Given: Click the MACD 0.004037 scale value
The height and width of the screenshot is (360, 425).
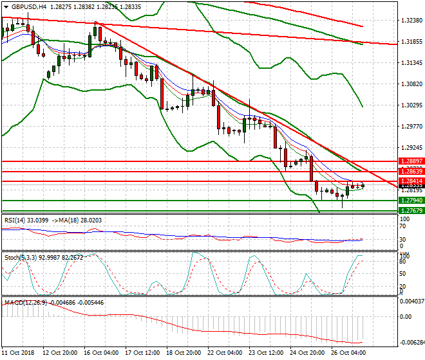Looking at the screenshot, I should [412, 301].
